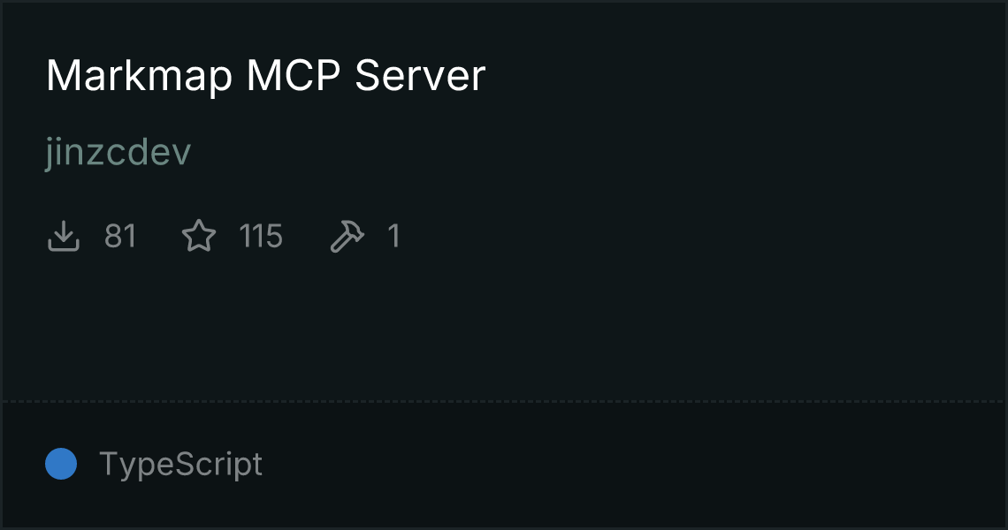This screenshot has width=1008, height=530.
Task: Click the empty area right of jinzcdev
Action: pos(598,153)
